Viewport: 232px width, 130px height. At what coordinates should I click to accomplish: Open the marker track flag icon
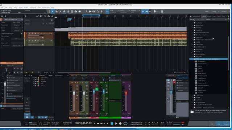coord(41,16)
